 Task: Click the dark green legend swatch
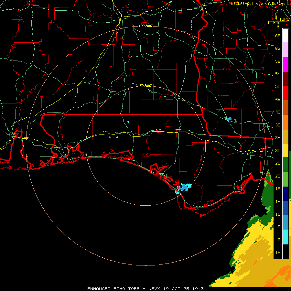286,165
